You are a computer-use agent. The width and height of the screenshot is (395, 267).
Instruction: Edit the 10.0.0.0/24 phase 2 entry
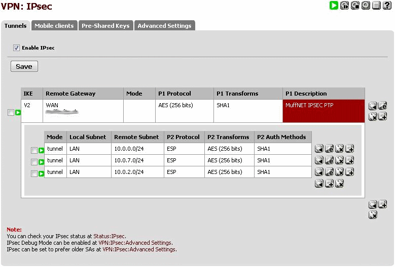coord(329,149)
